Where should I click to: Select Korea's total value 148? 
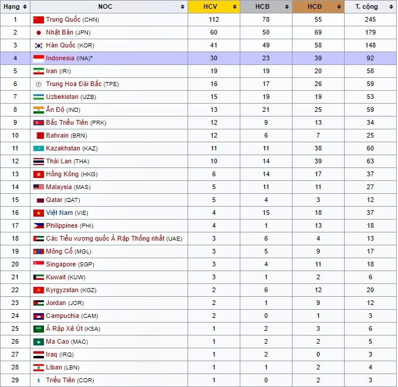pos(370,46)
